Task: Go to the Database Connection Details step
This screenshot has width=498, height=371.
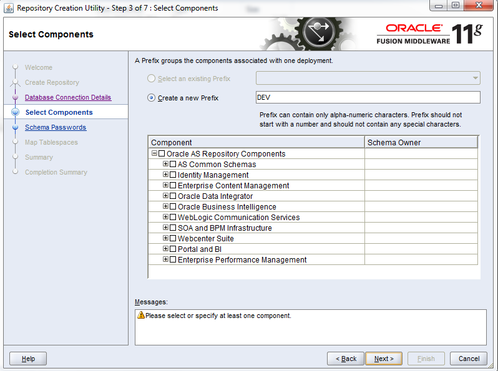Action: click(x=68, y=97)
